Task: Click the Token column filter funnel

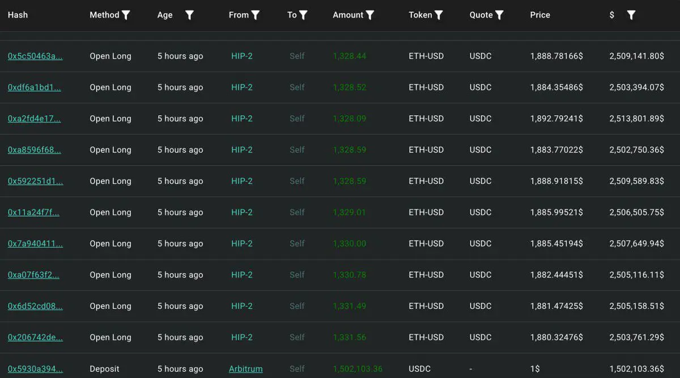Action: (x=439, y=15)
